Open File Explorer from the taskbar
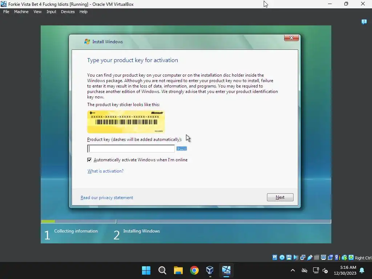The width and height of the screenshot is (372, 279). coord(178,270)
